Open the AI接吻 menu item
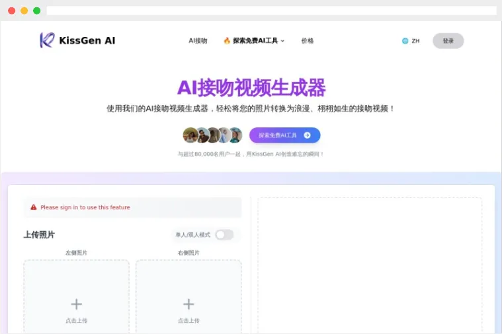Image resolution: width=502 pixels, height=334 pixels. point(198,41)
